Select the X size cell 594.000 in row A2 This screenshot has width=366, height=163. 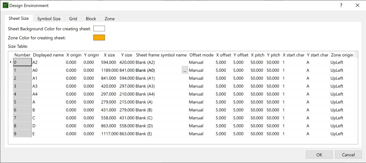[x=109, y=62]
